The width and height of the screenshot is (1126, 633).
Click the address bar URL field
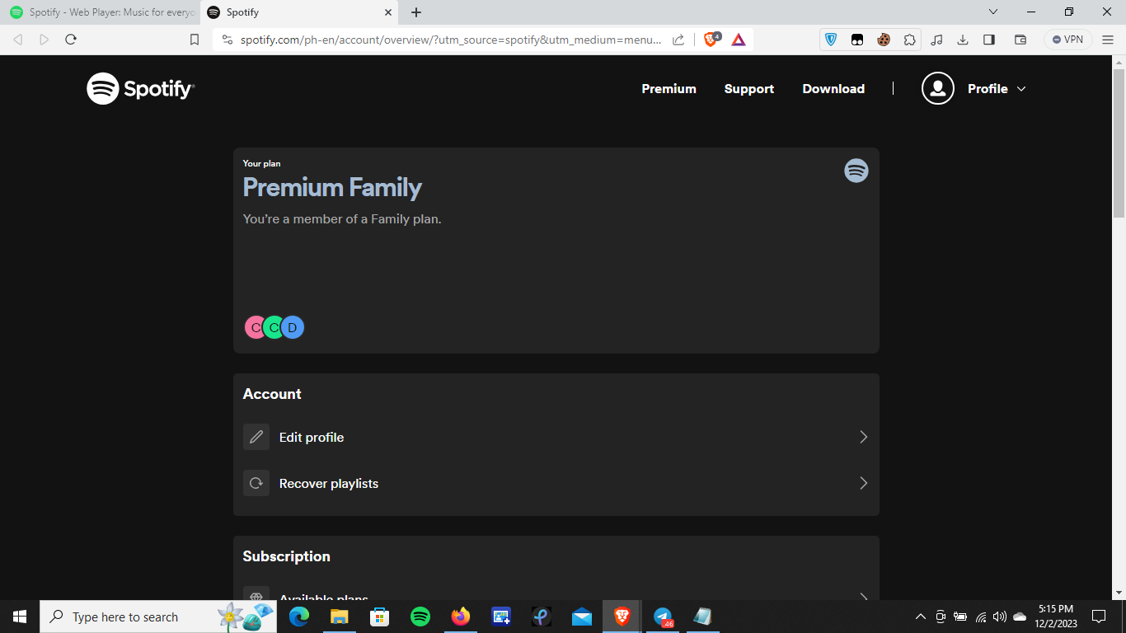(451, 40)
